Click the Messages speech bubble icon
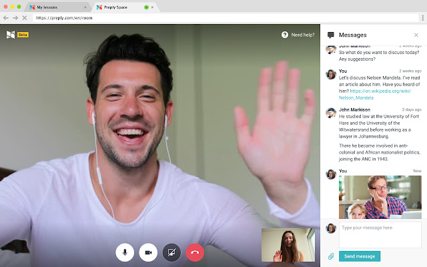 (x=331, y=35)
